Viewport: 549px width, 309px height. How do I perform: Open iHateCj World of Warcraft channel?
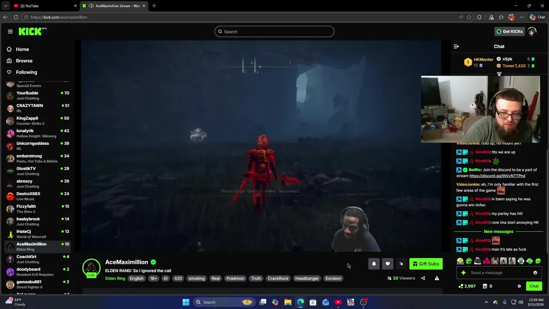[37, 234]
